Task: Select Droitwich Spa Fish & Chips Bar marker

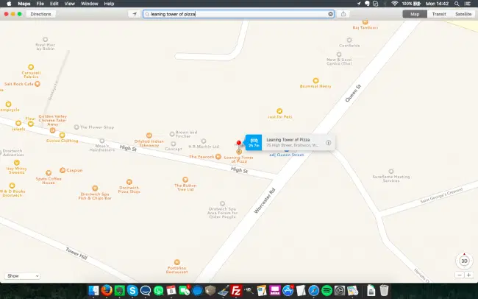Action: (x=95, y=188)
